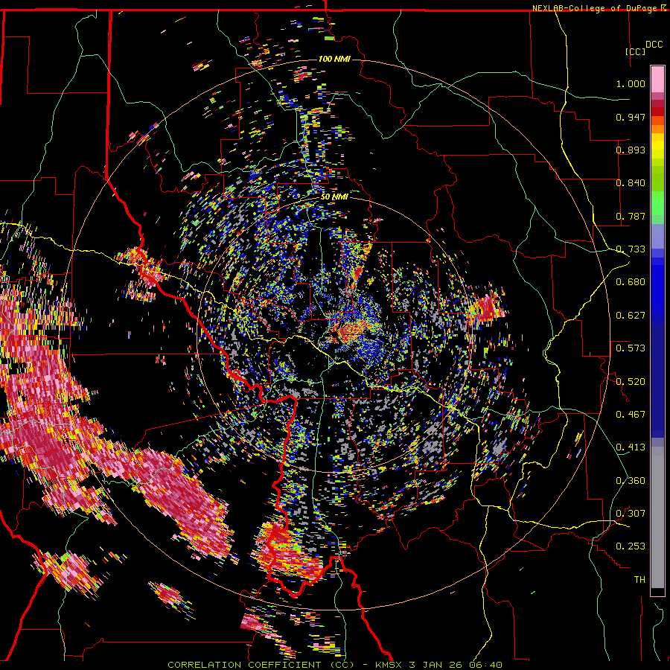Select the 0.947 scale value
The image size is (670, 670).
click(631, 117)
